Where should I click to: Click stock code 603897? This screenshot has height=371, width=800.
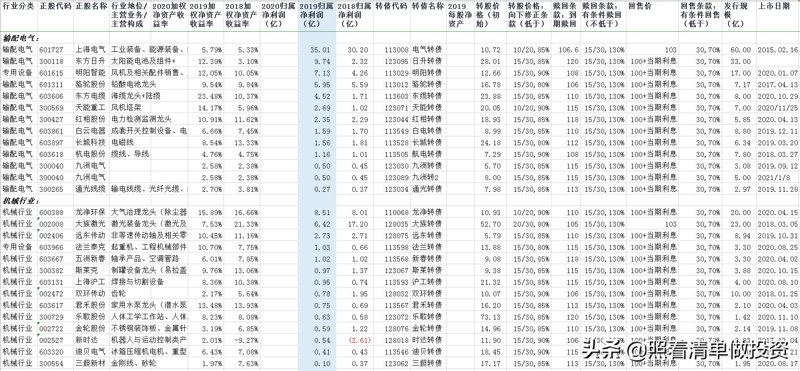(x=51, y=143)
